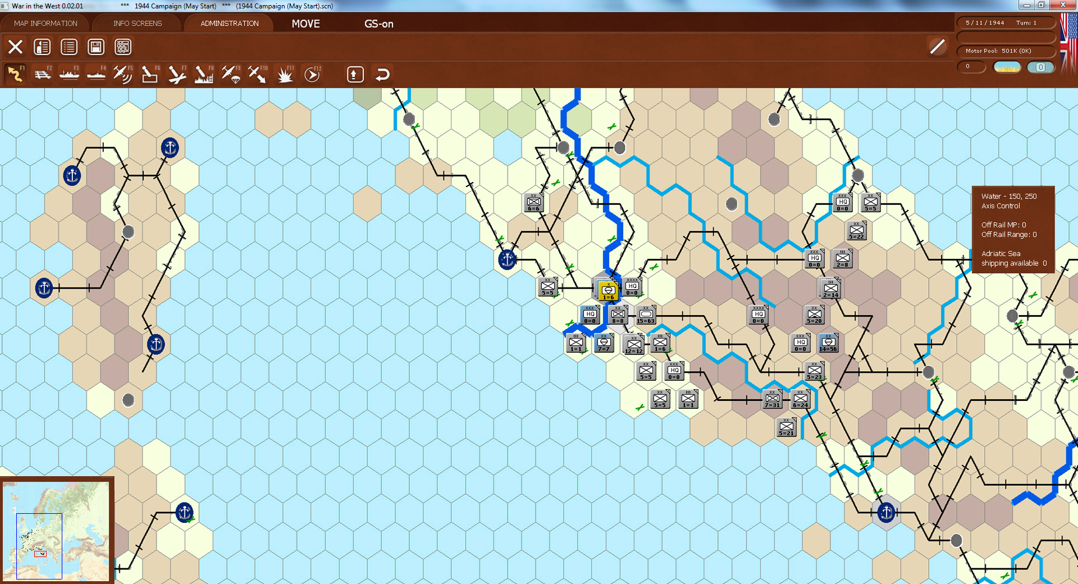1078x584 pixels.
Task: Click the upward arrow box icon
Action: (355, 74)
